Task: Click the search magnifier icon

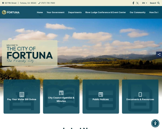Action: tap(158, 3)
